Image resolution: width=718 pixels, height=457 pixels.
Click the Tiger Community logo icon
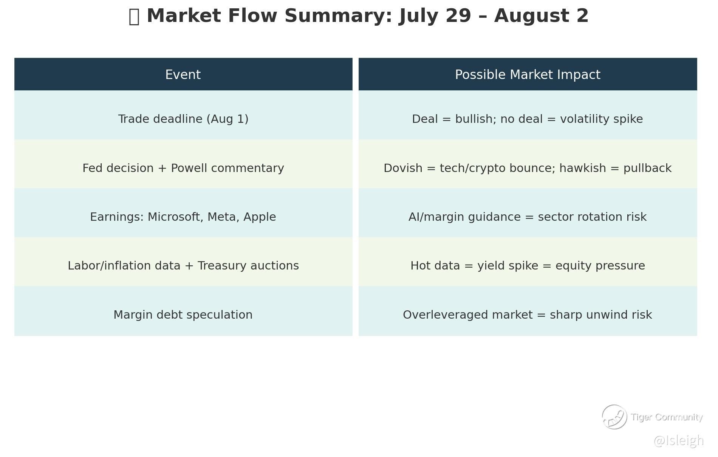pyautogui.click(x=614, y=417)
